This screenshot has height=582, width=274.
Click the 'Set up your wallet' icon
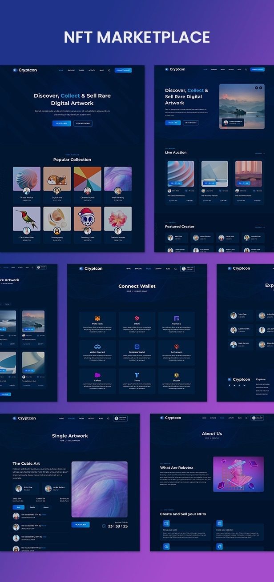point(166,524)
